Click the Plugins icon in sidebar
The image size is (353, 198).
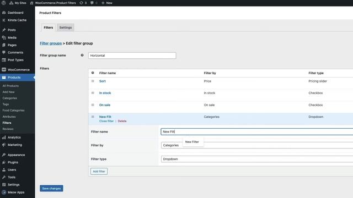point(4,162)
